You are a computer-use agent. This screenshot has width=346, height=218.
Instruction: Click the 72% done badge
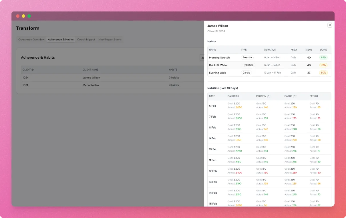pos(323,65)
